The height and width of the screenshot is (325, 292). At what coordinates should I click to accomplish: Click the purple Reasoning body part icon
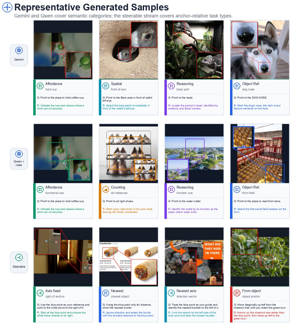coord(171,86)
